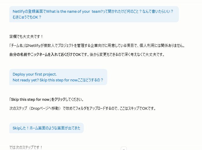Click "Not ready yet? Skip this step for now" in the bubble
The height and width of the screenshot is (150, 202).
pos(45,80)
